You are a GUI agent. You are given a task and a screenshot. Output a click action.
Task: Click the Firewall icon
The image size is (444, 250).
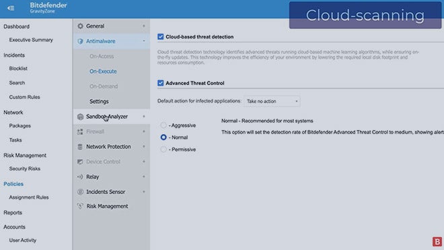tap(80, 131)
